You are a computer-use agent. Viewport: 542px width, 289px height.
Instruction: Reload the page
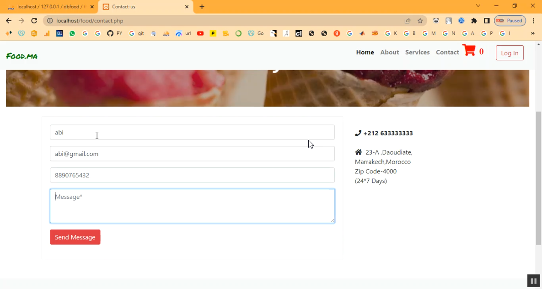pyautogui.click(x=34, y=21)
